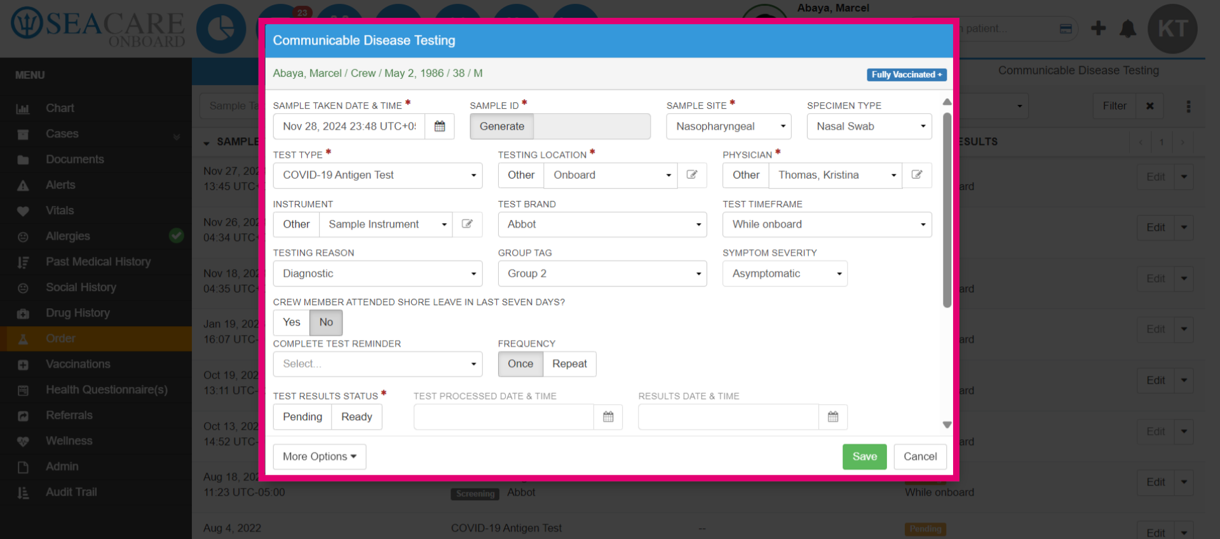Open Vaccinations in the sidebar
This screenshot has width=1220, height=539.
[96, 364]
